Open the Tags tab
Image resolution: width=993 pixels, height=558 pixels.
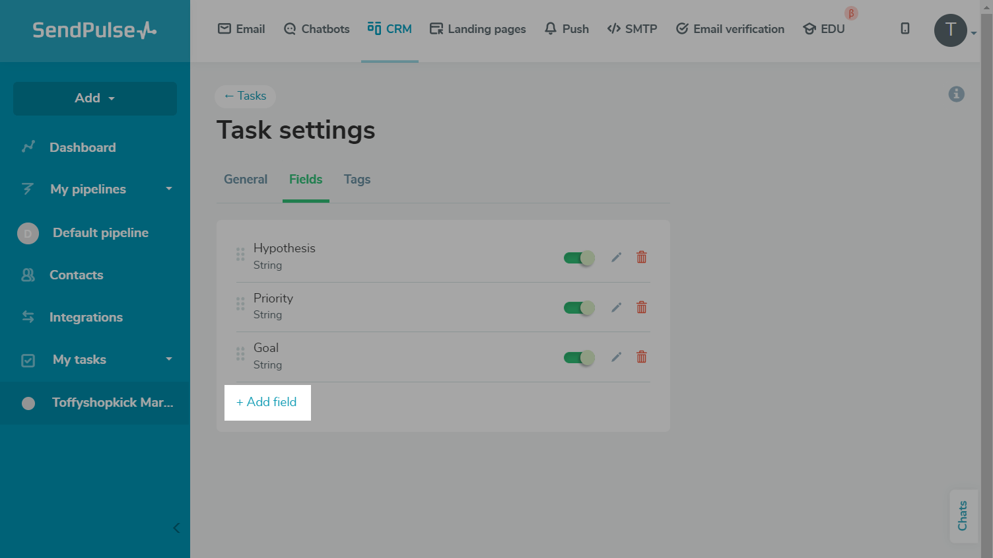click(357, 180)
